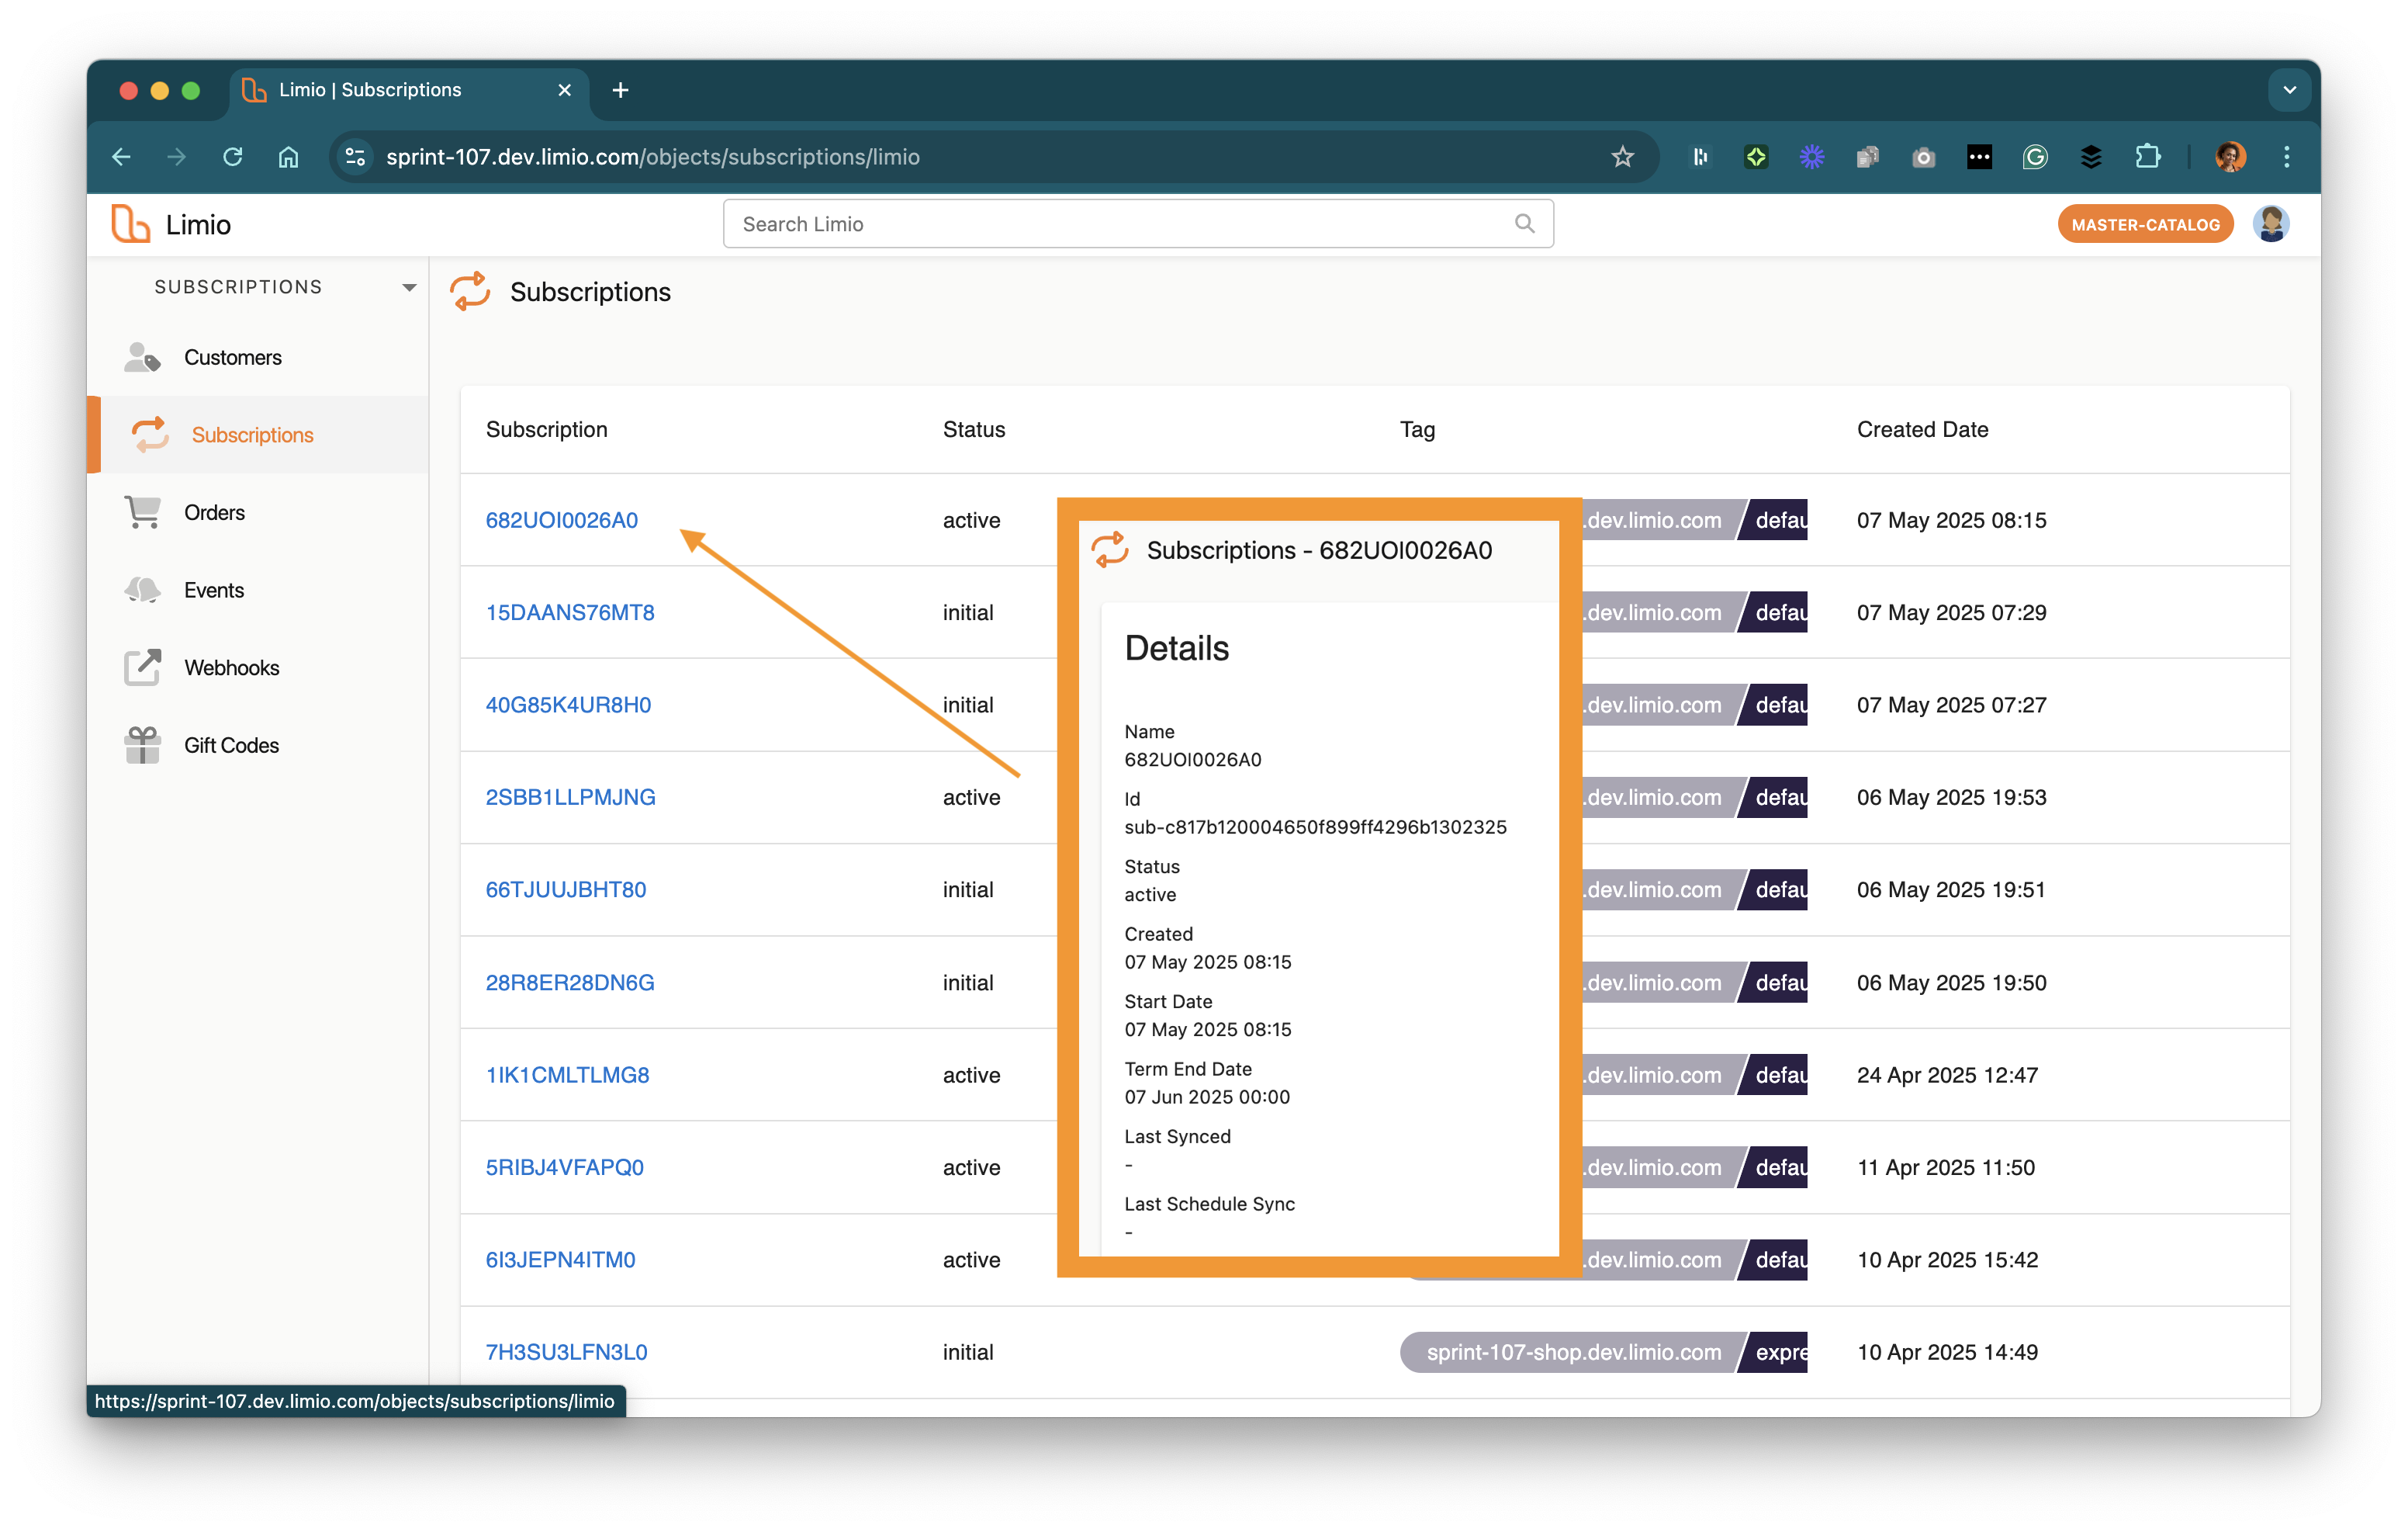Open subscription 7H3SU3LFN3L0 link
The height and width of the screenshot is (1532, 2408).
(566, 1352)
